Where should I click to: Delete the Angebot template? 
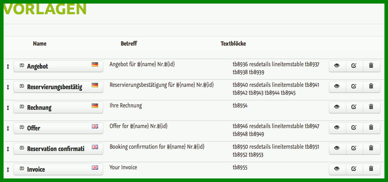tap(371, 66)
